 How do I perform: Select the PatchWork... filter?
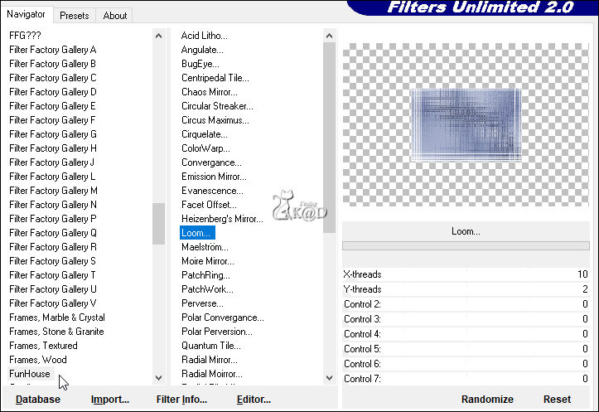pyautogui.click(x=207, y=289)
